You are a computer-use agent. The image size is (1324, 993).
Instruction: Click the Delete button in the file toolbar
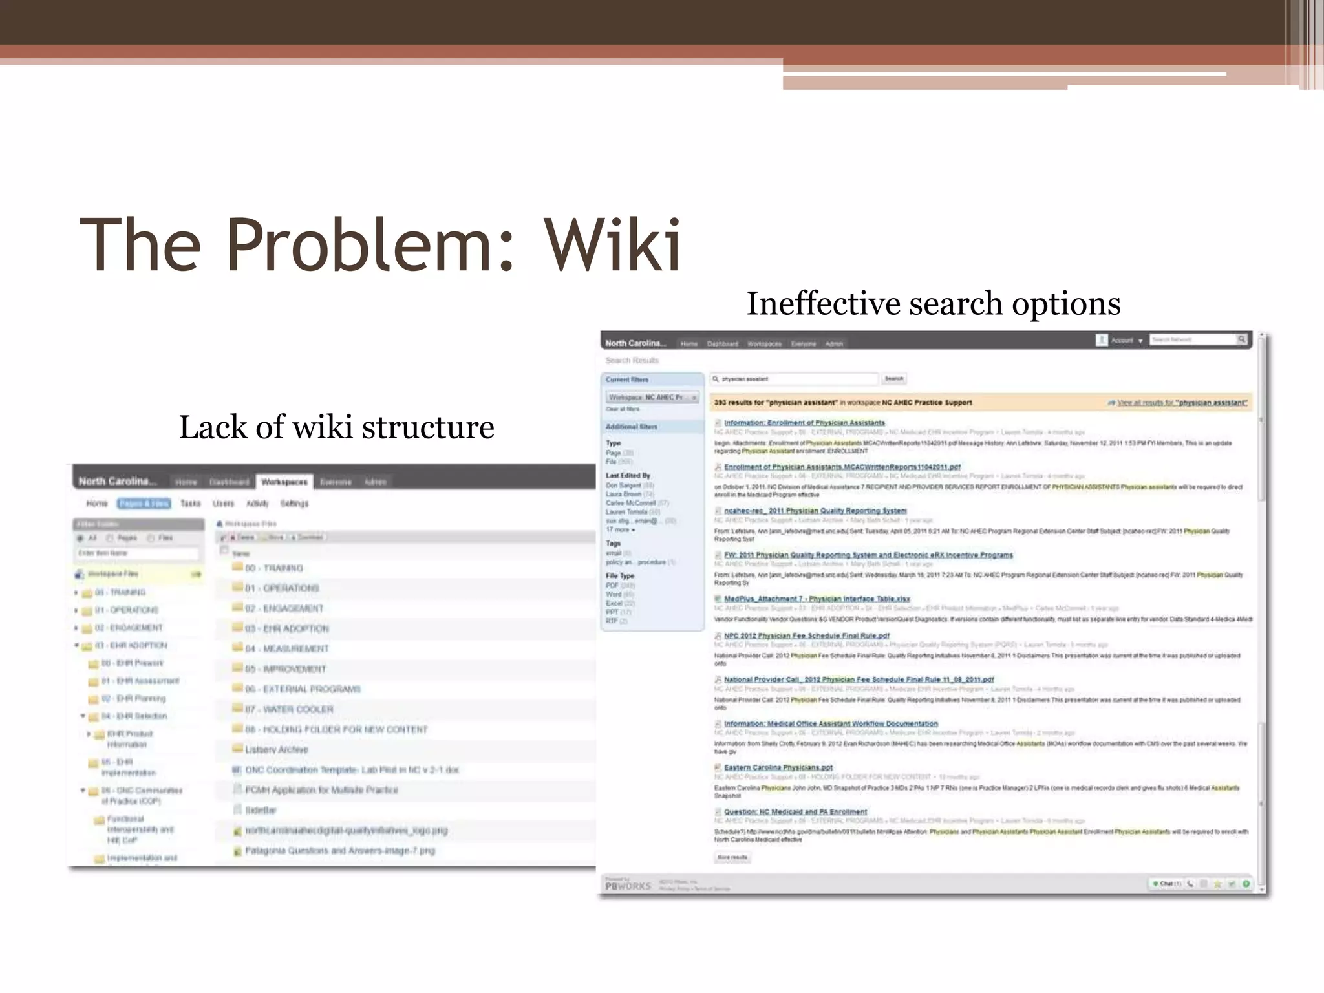tap(242, 537)
